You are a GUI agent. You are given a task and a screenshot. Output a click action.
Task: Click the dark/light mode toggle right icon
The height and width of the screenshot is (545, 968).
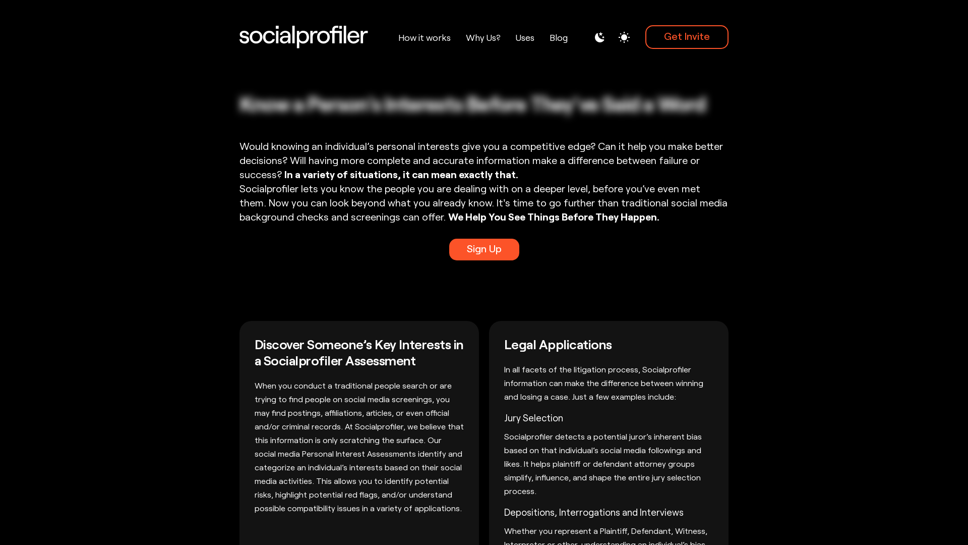[624, 37]
